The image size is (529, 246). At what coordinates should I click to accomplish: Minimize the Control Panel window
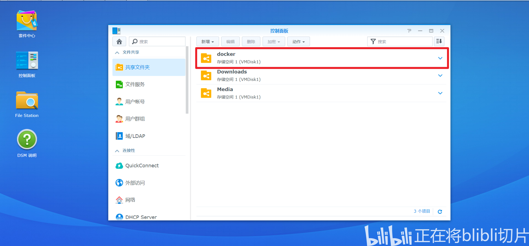point(420,31)
